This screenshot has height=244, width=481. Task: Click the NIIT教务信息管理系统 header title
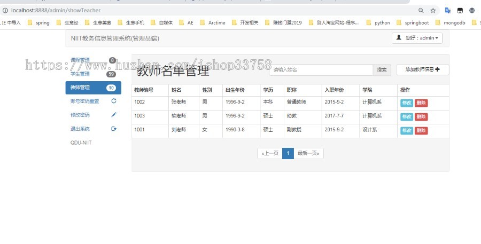[x=115, y=38]
